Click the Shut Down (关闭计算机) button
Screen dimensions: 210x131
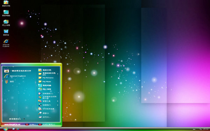pyautogui.click(x=47, y=124)
